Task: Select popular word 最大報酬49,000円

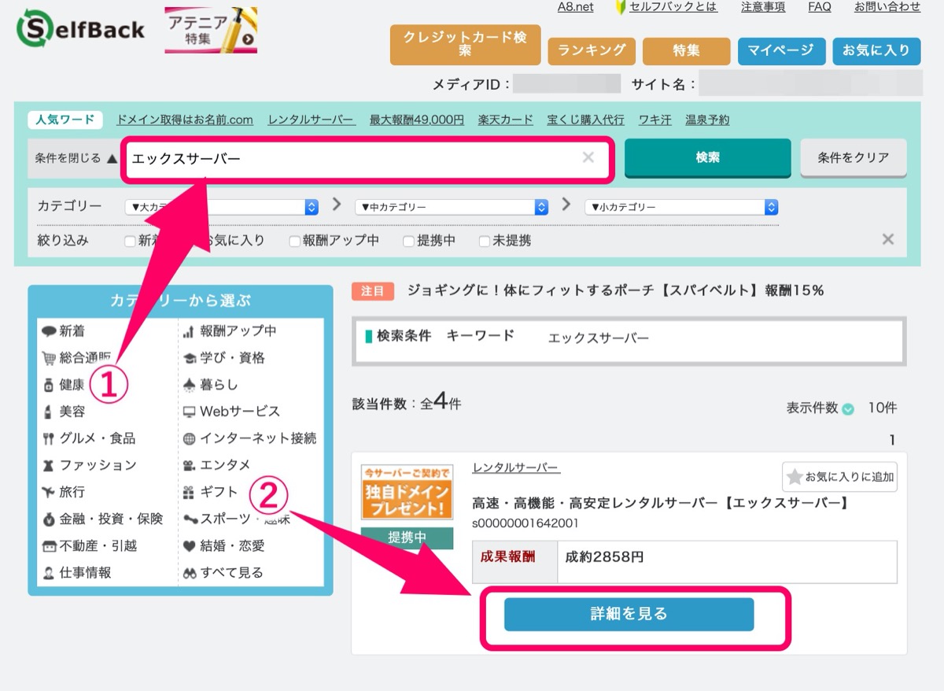Action: (416, 120)
